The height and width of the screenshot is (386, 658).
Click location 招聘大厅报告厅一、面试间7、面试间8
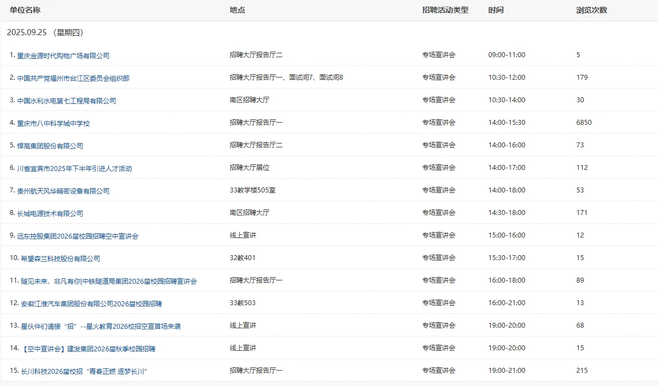(x=286, y=78)
